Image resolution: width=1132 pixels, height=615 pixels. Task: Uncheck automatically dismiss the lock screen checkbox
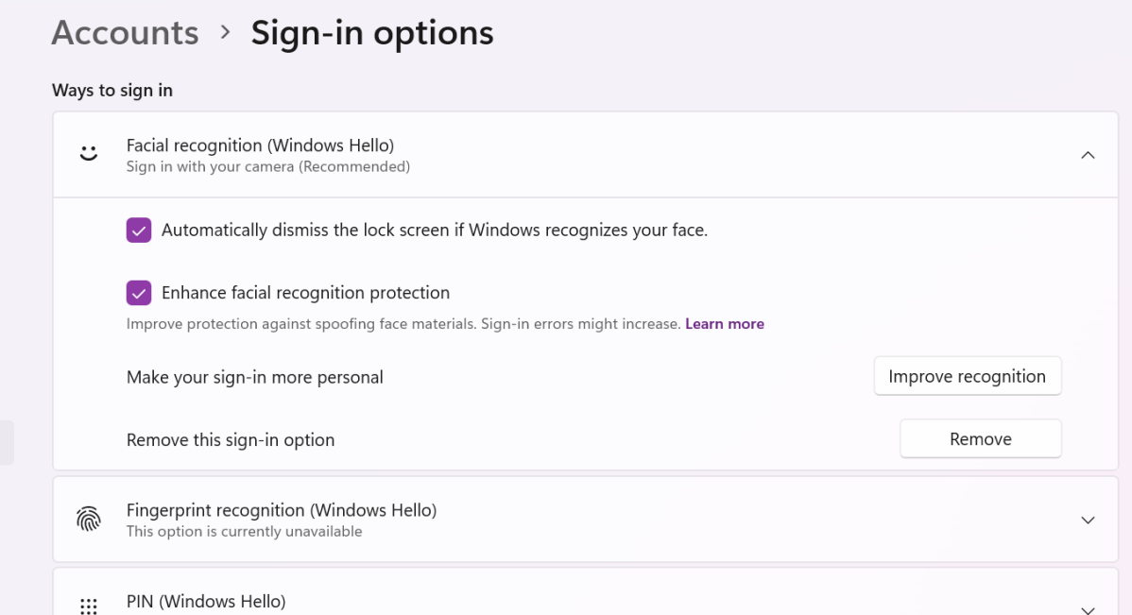(x=139, y=231)
